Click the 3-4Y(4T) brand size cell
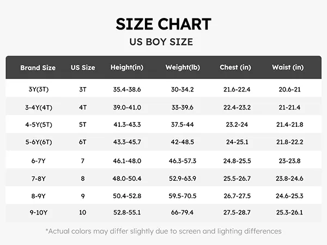327x245 pixels. (x=38, y=107)
